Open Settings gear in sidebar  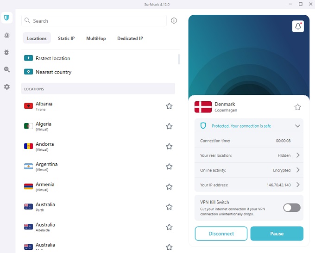(7, 86)
